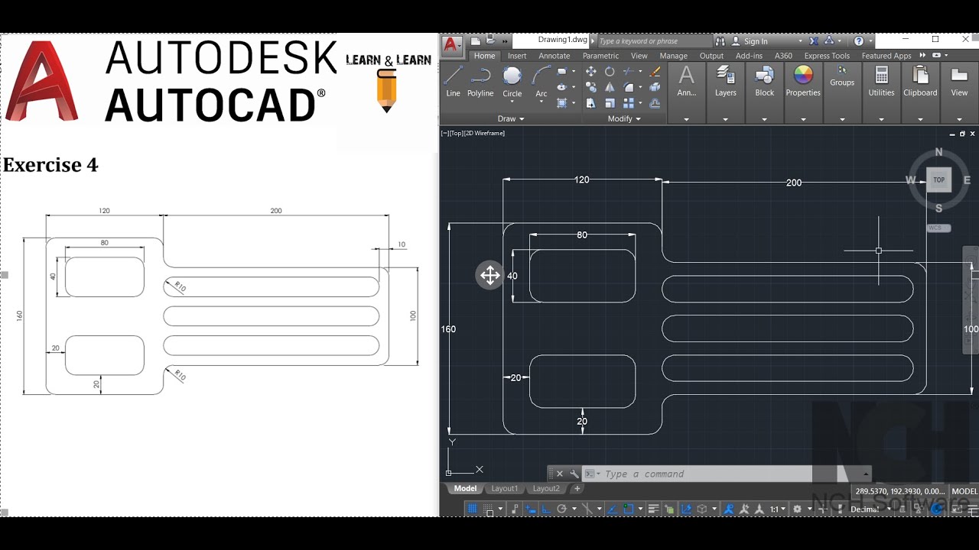Choose the Offset tool in Modify panel
This screenshot has width=979, height=550.
(x=655, y=103)
